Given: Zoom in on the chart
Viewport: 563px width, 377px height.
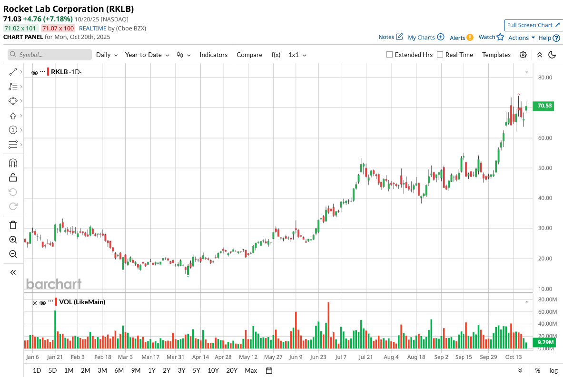Looking at the screenshot, I should pyautogui.click(x=13, y=240).
